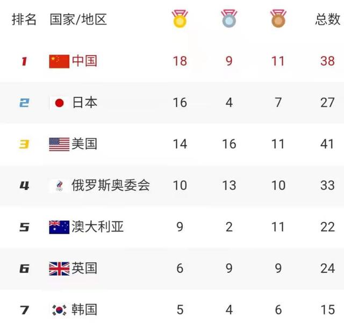Select the China flag icon
Image resolution: width=344 pixels, height=329 pixels.
coord(59,61)
